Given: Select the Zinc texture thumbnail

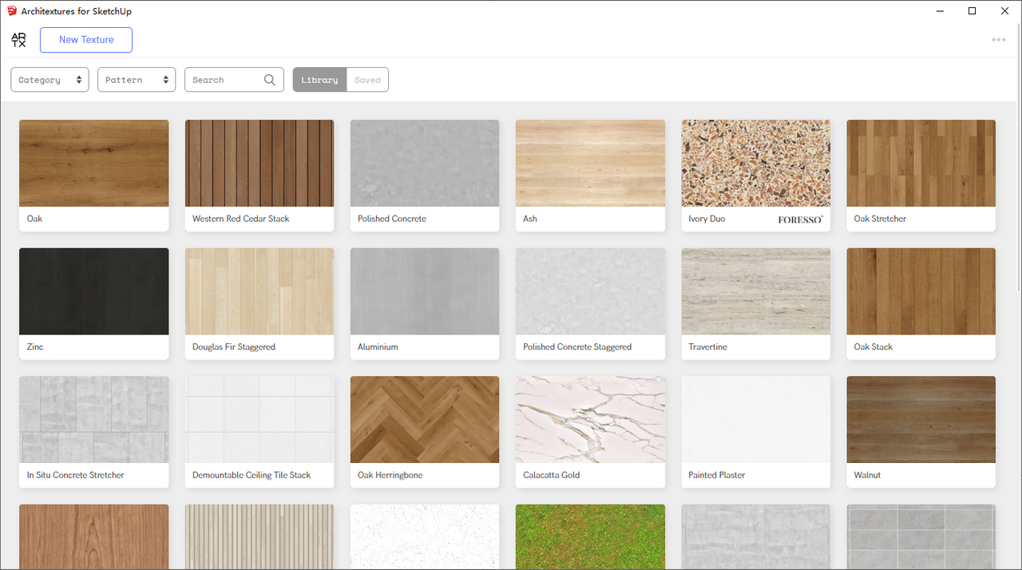Looking at the screenshot, I should point(94,291).
